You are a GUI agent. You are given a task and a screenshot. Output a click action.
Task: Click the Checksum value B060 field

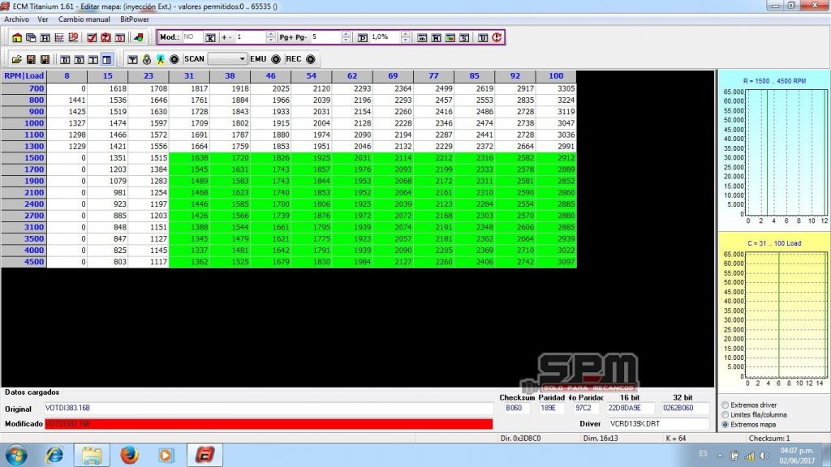(517, 409)
